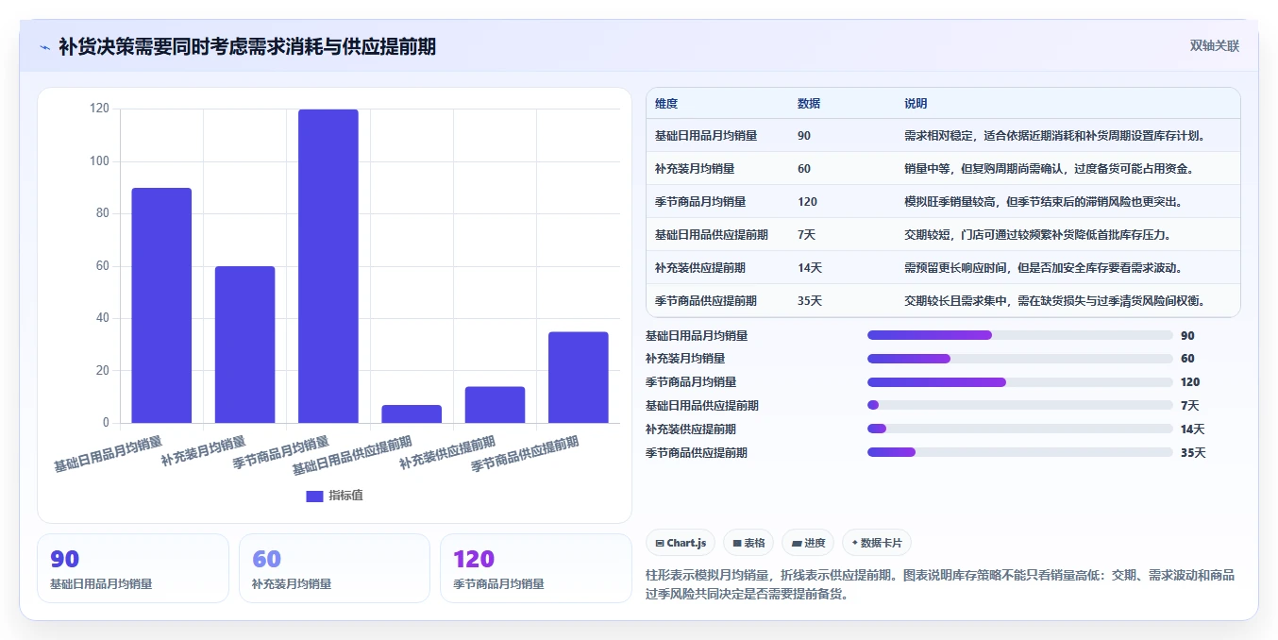Image resolution: width=1278 pixels, height=640 pixels.
Task: Click the progress bar for 季节商品供应提前期
Action: coord(1019,452)
